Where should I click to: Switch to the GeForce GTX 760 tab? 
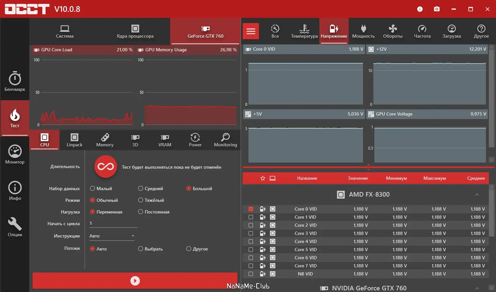point(205,31)
